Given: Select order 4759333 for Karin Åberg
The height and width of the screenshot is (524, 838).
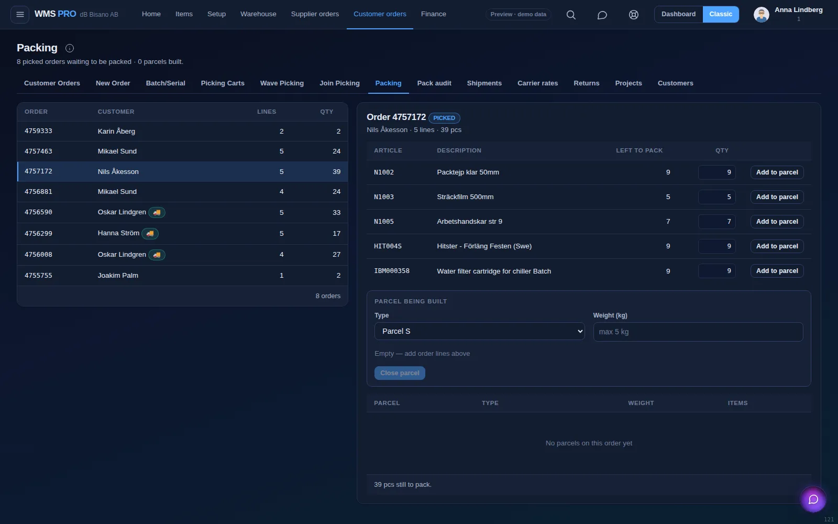Looking at the screenshot, I should (182, 132).
